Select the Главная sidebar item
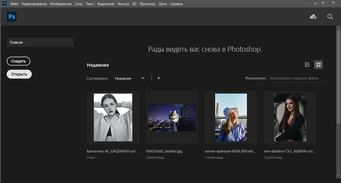Screen dimensions: 341x183 40,42
